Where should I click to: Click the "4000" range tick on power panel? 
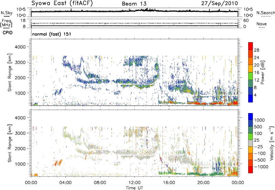20,47
